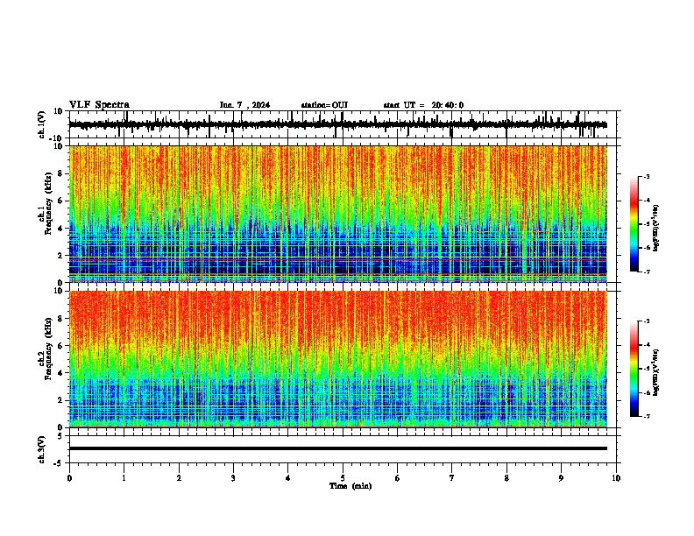694x536 pixels.
Task: Click time axis tick label 2
Action: pos(179,478)
